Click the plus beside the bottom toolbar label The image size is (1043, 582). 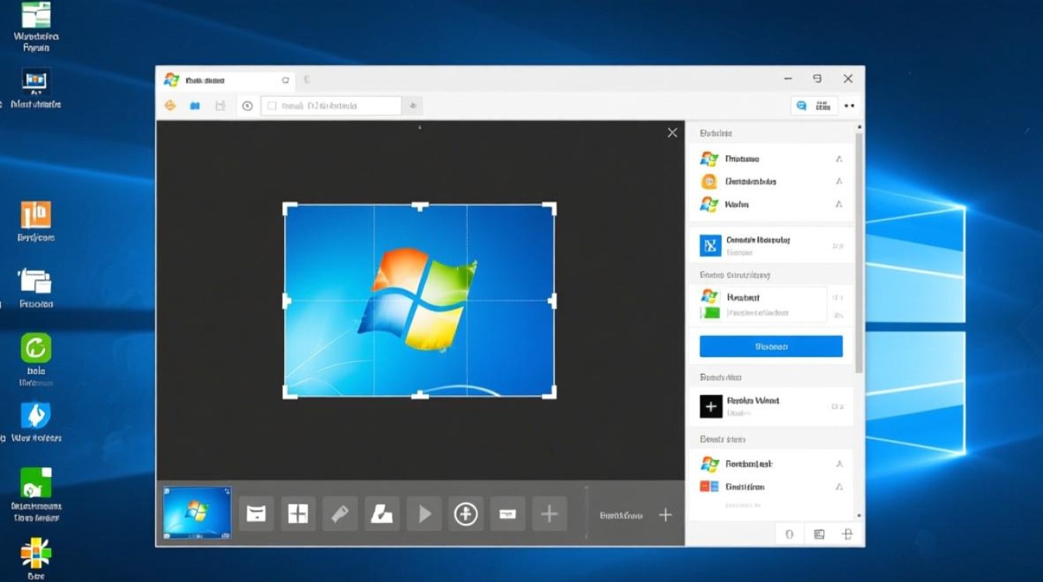tap(665, 515)
